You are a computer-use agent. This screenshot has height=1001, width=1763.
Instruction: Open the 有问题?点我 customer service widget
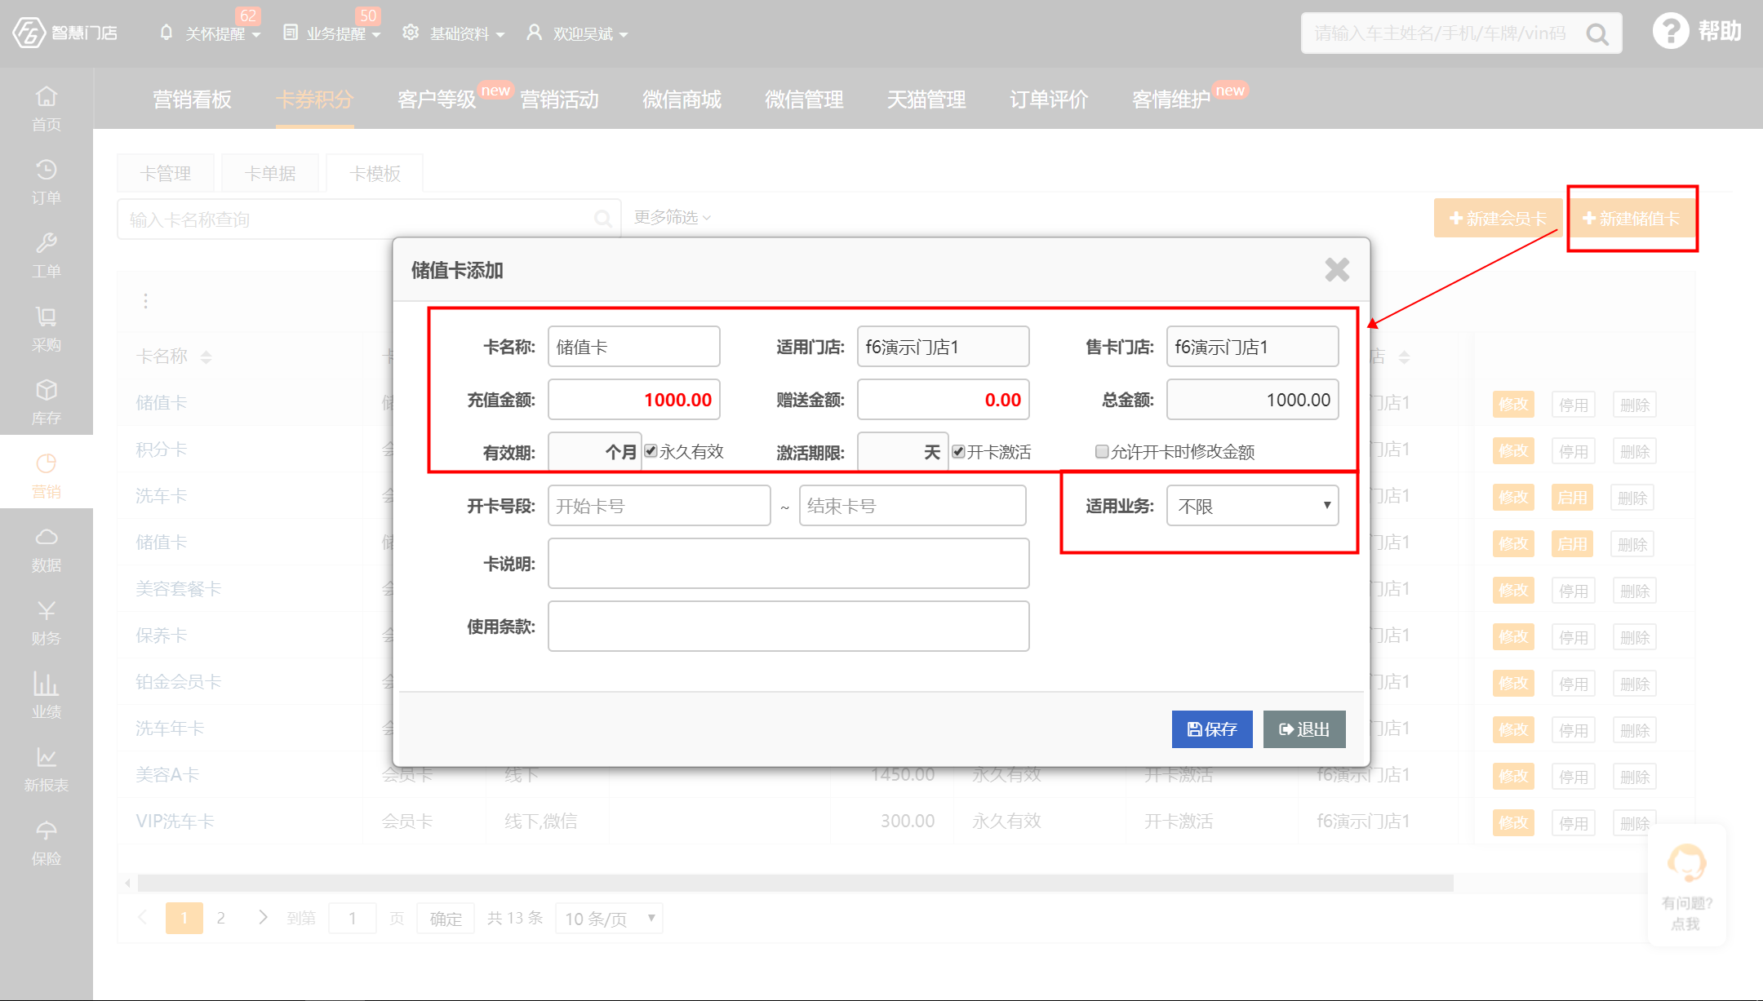(x=1686, y=887)
